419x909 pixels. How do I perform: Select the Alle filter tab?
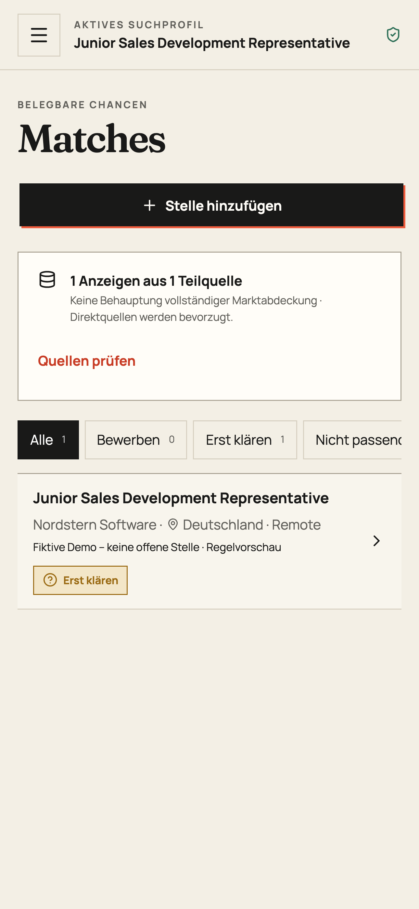[x=48, y=440]
